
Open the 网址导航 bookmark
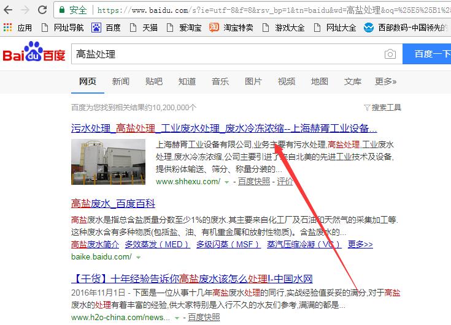(x=63, y=28)
